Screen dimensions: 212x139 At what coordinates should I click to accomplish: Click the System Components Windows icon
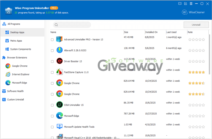[x=7, y=49]
